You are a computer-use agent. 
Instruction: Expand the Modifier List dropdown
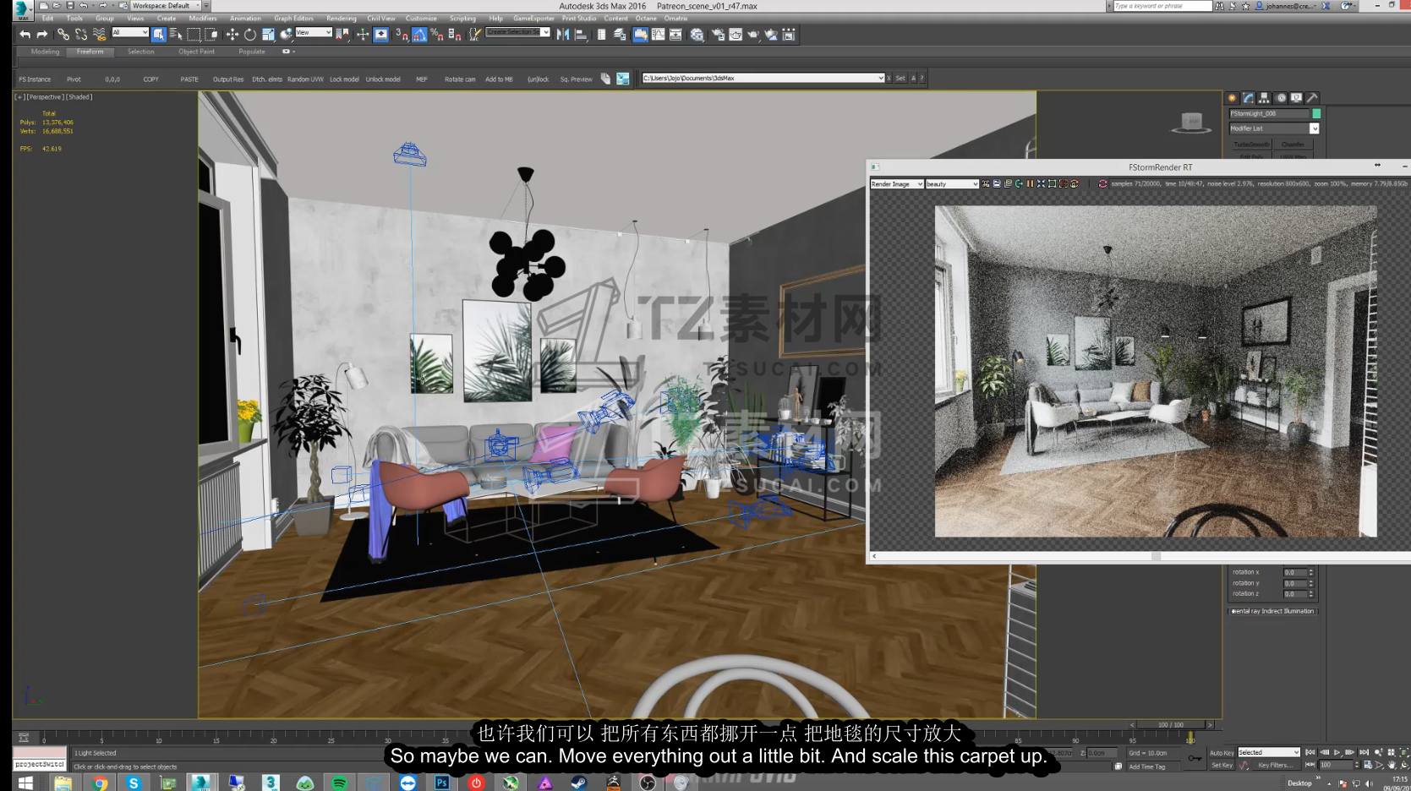[x=1314, y=128]
